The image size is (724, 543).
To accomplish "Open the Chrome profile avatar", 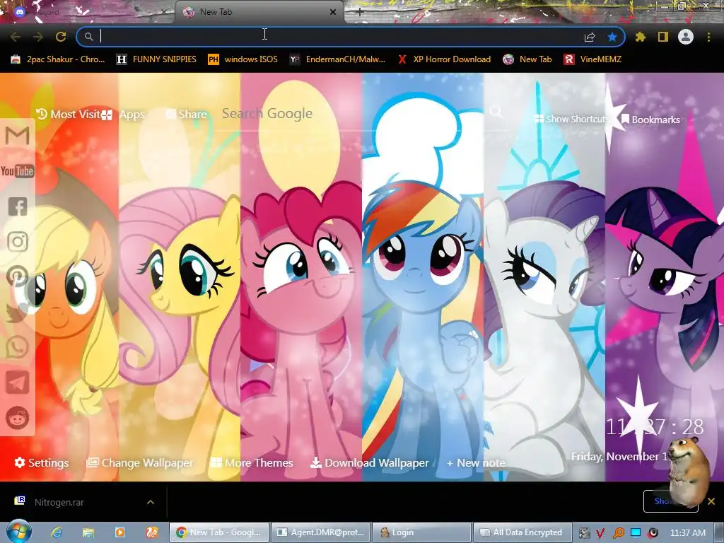I will (686, 37).
